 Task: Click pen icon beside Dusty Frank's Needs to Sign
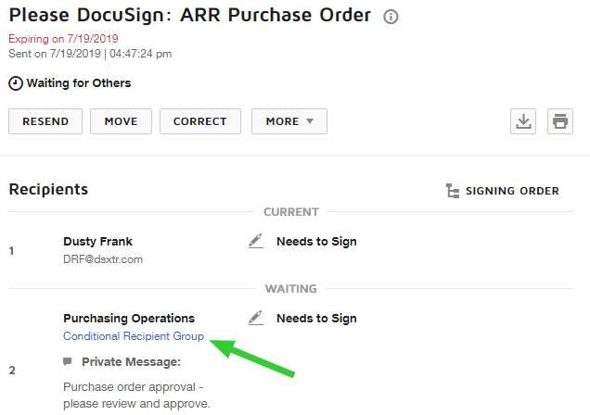pos(255,241)
